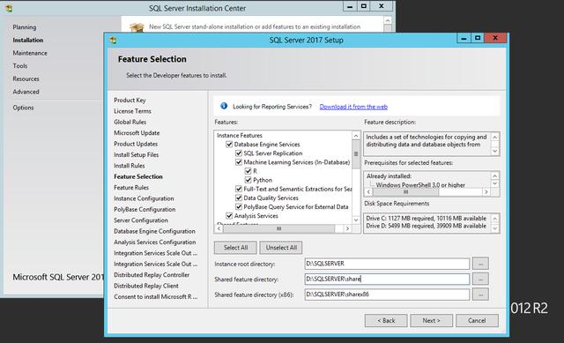Screen dimensions: 564x343
Task: Click Features list horizontal scrollbar right arrow
Action: (x=347, y=228)
